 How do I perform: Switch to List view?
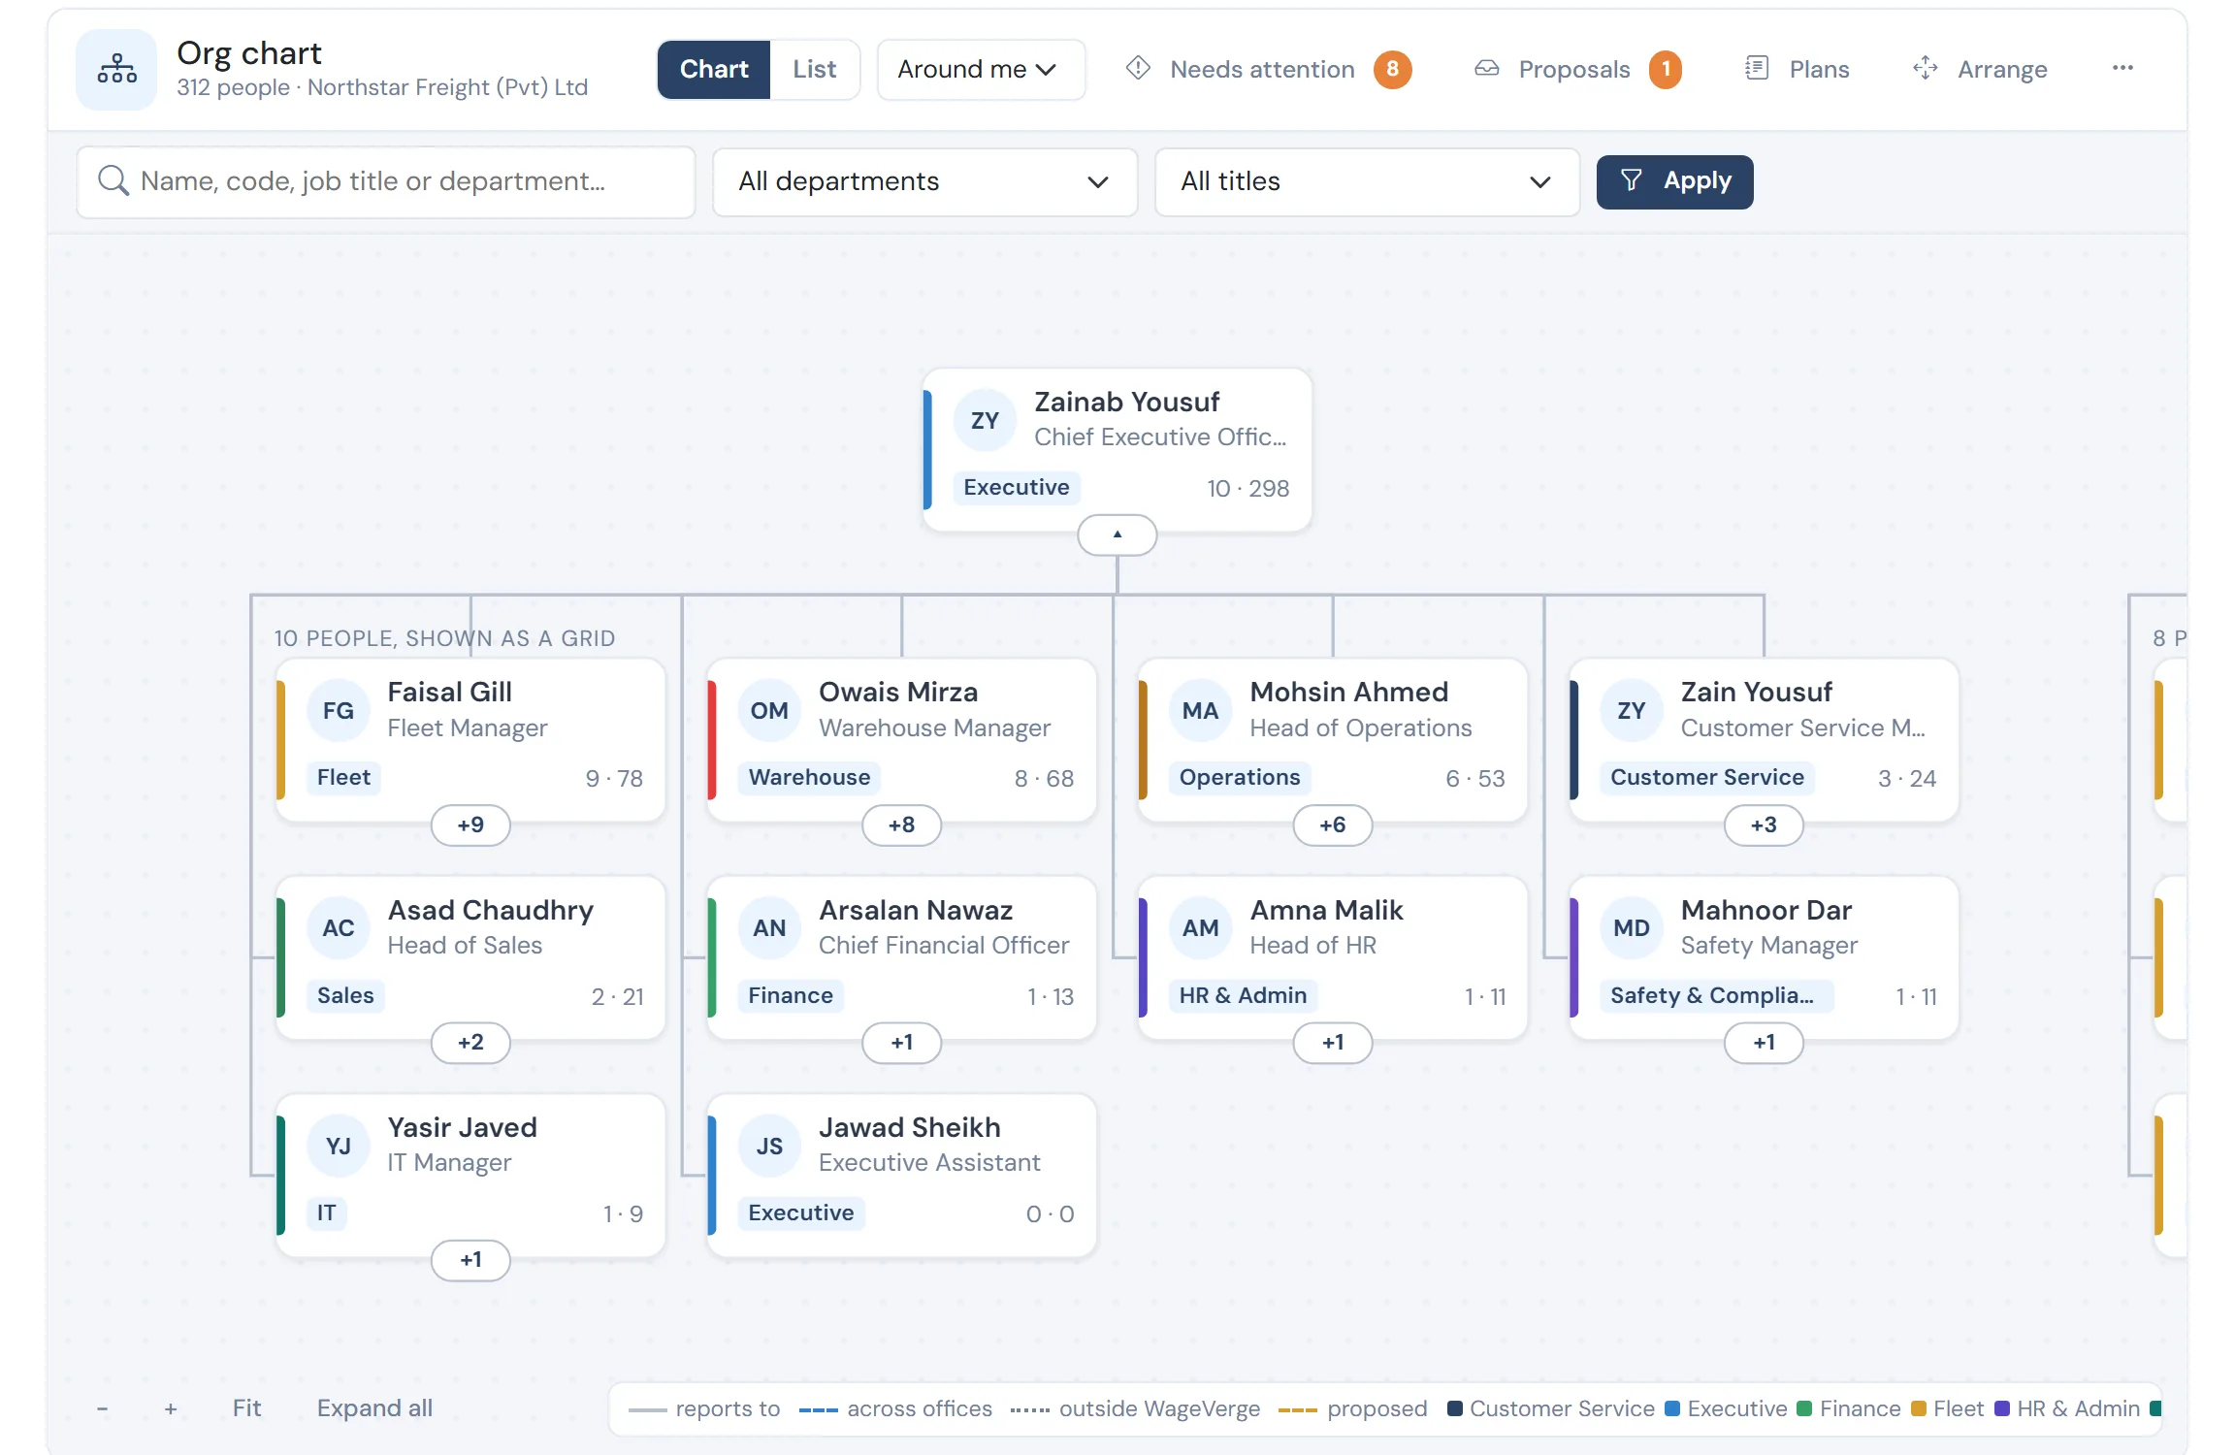(814, 69)
